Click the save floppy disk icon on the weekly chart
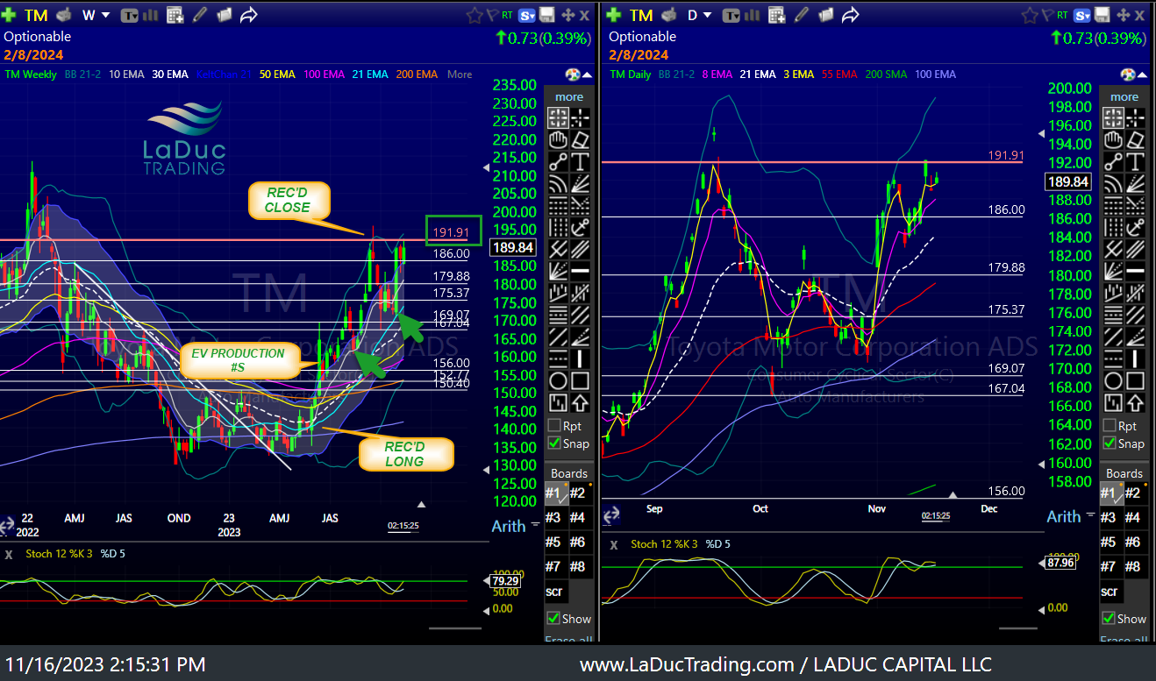1156x681 pixels. coord(546,14)
